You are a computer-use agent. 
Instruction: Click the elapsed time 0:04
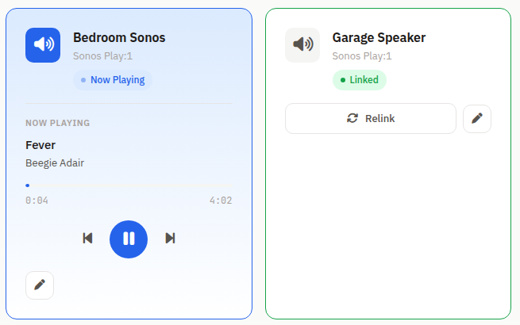37,201
